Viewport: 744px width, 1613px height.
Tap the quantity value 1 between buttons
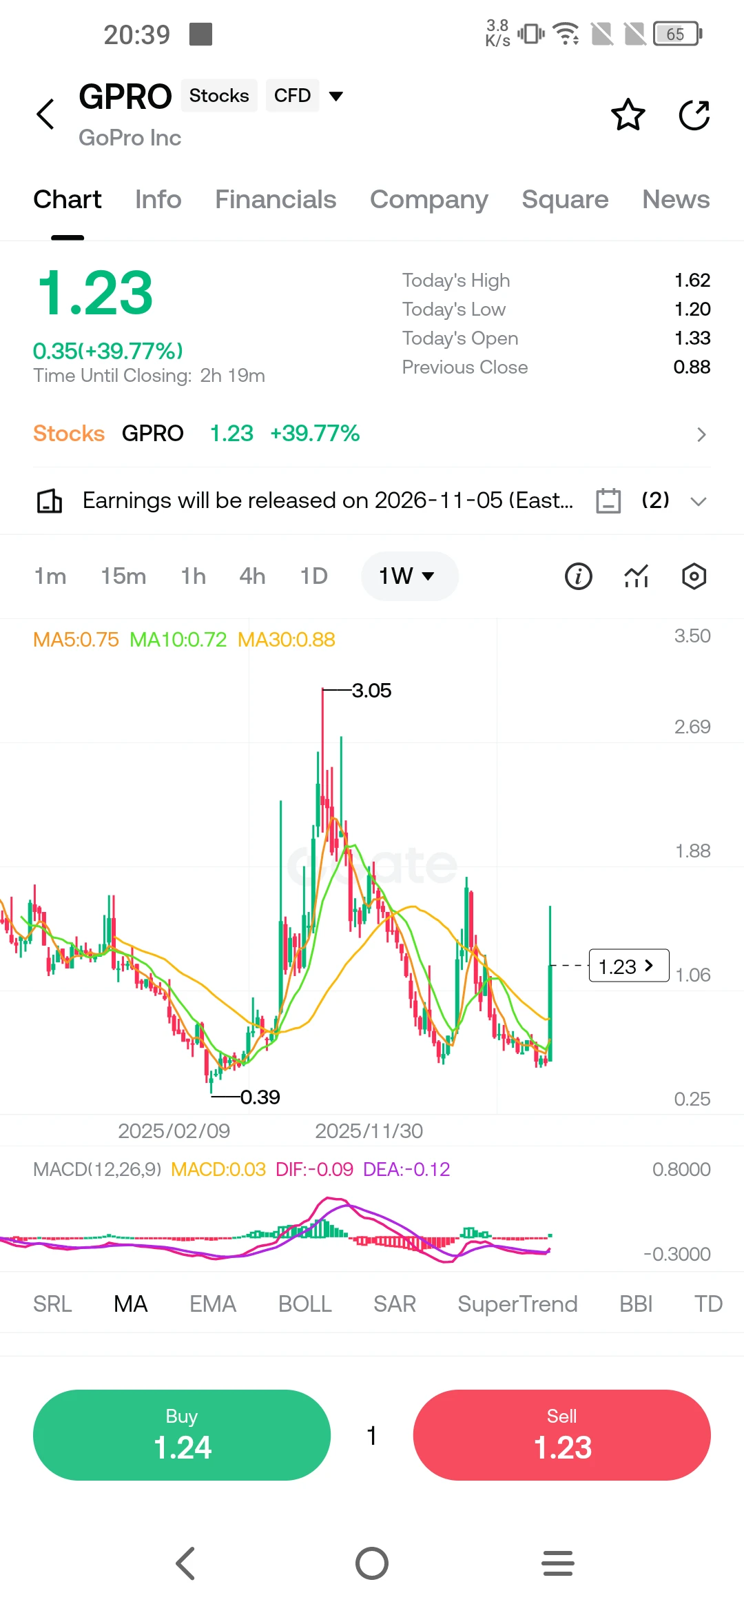point(372,1436)
